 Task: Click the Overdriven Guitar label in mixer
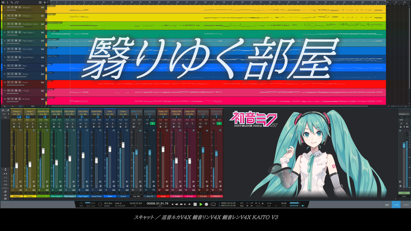pos(43,196)
